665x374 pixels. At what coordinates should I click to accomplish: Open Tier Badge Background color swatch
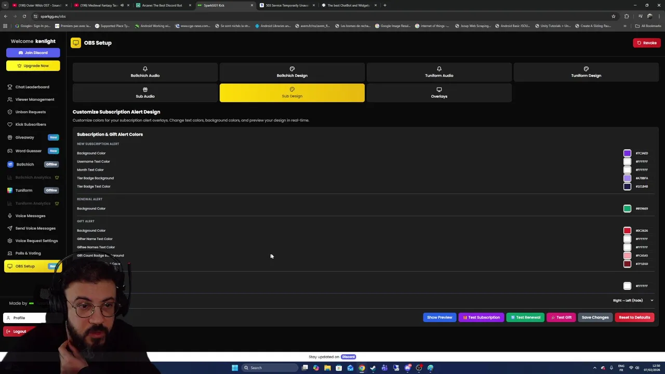(x=627, y=178)
